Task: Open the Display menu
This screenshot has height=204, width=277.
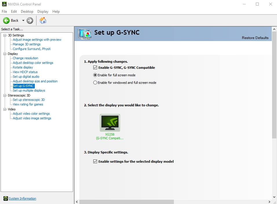Action: [x=43, y=12]
